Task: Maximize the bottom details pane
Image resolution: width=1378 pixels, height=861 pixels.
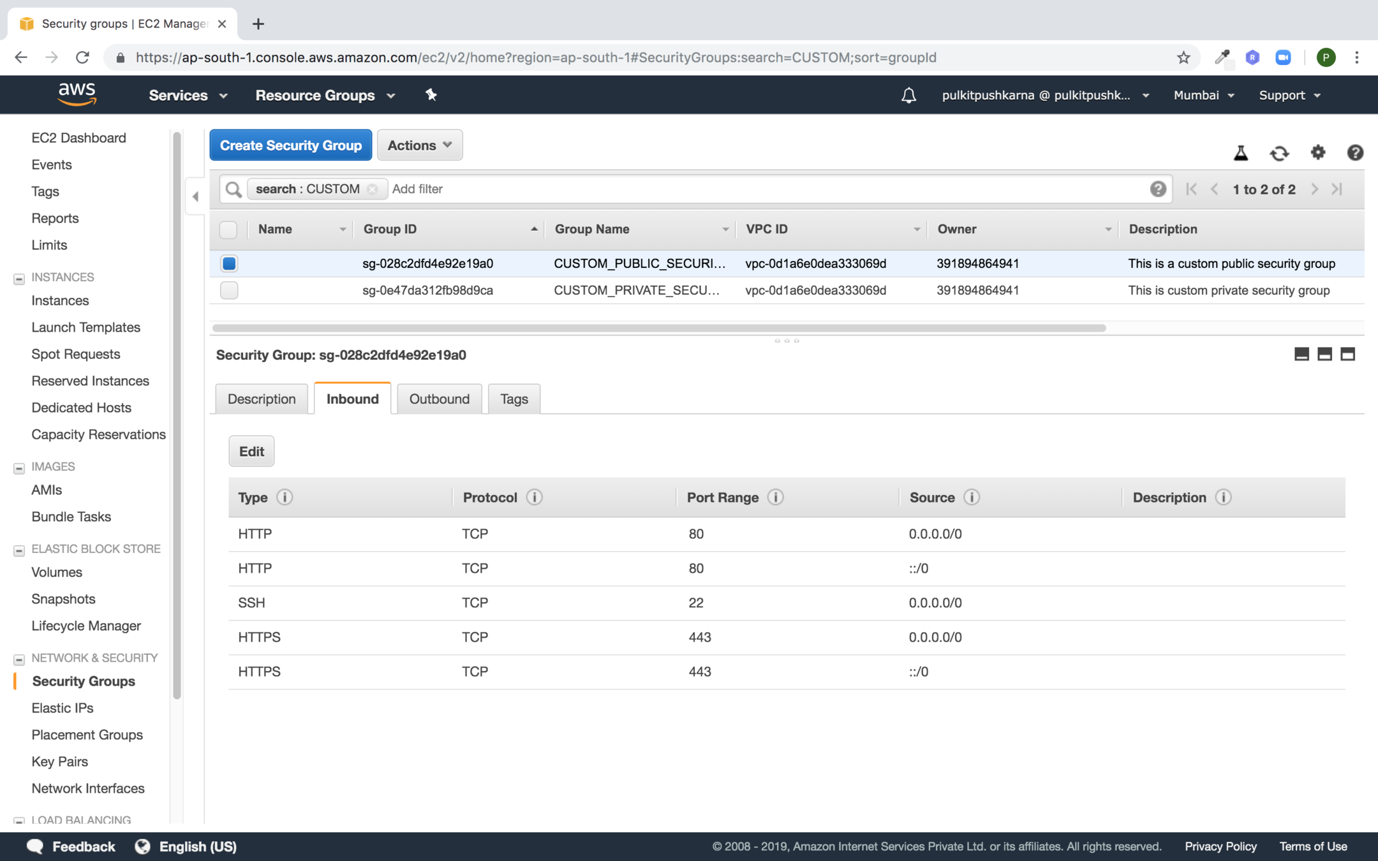Action: pos(1347,355)
